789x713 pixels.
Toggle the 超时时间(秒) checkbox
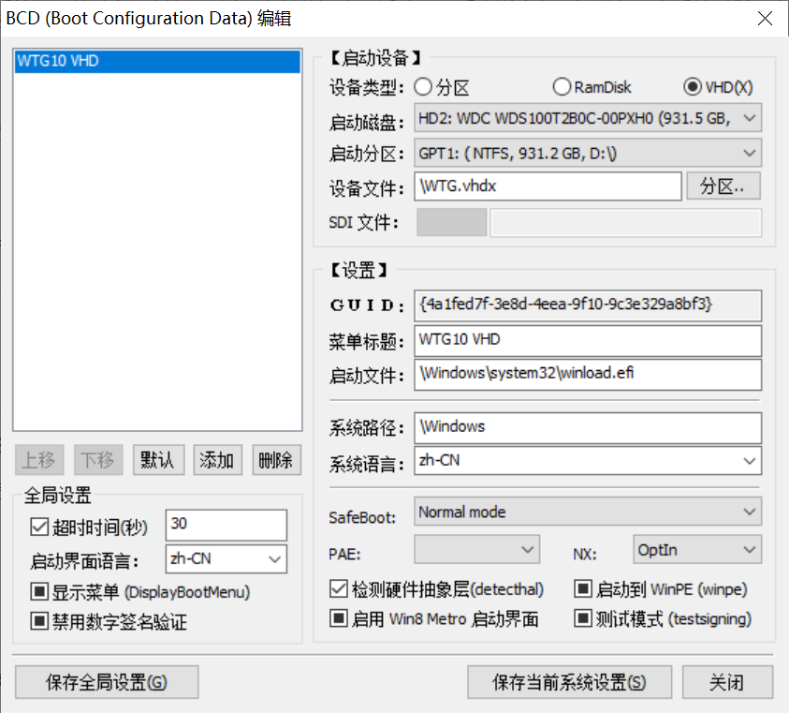click(x=39, y=527)
